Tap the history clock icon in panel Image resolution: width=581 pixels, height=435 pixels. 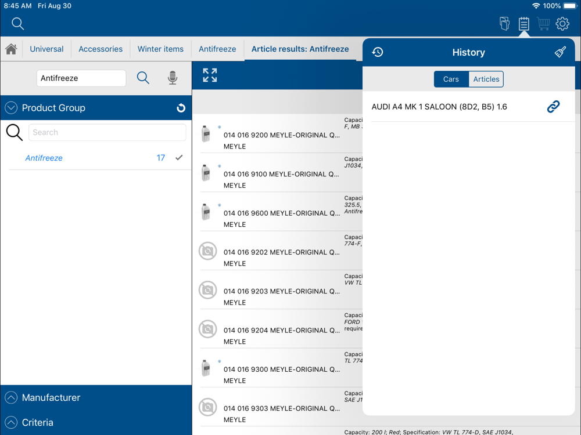[x=378, y=52]
